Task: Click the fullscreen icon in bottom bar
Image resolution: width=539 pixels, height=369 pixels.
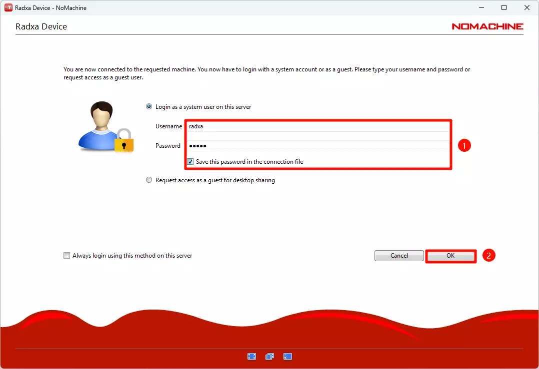Action: coord(251,356)
